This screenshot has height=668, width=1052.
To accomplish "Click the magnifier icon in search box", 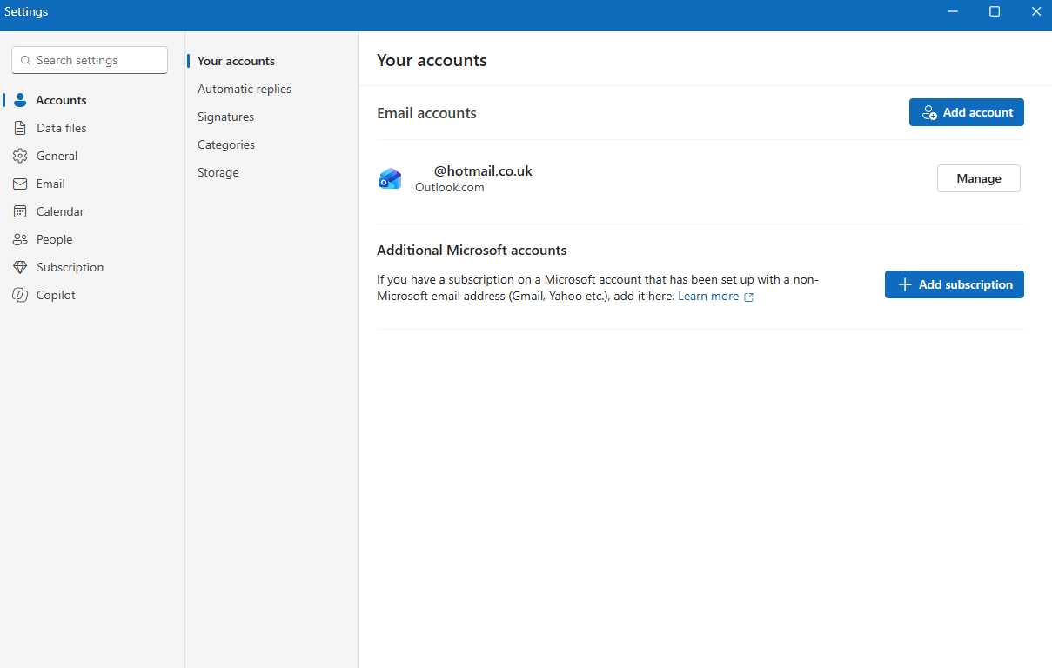I will click(x=25, y=61).
